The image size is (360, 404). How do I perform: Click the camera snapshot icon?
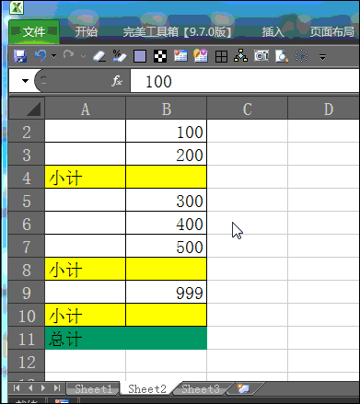tap(261, 56)
